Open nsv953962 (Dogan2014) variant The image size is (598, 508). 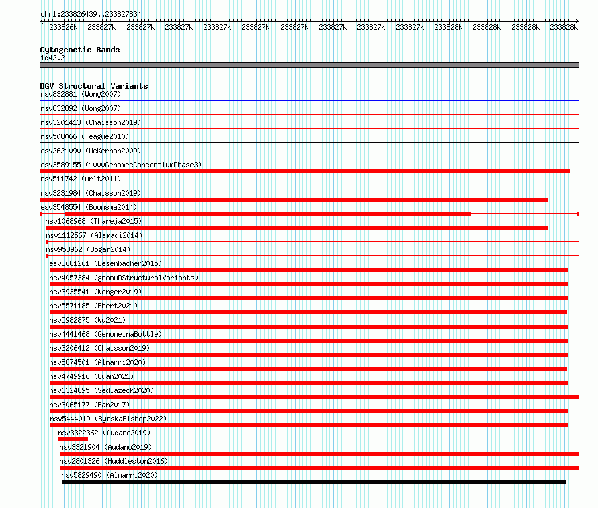click(x=88, y=249)
